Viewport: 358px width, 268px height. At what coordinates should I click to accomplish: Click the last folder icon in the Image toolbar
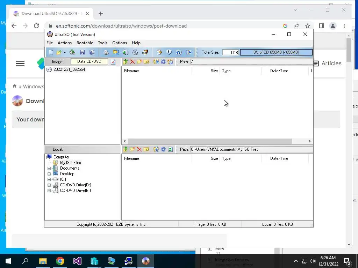pyautogui.click(x=170, y=61)
